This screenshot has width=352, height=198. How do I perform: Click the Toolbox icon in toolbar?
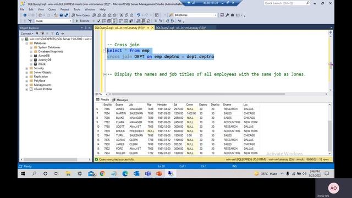(232, 15)
